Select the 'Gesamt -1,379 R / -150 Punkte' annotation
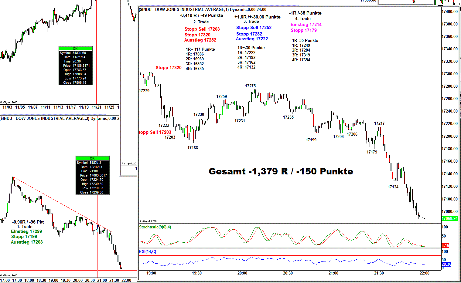 281,171
